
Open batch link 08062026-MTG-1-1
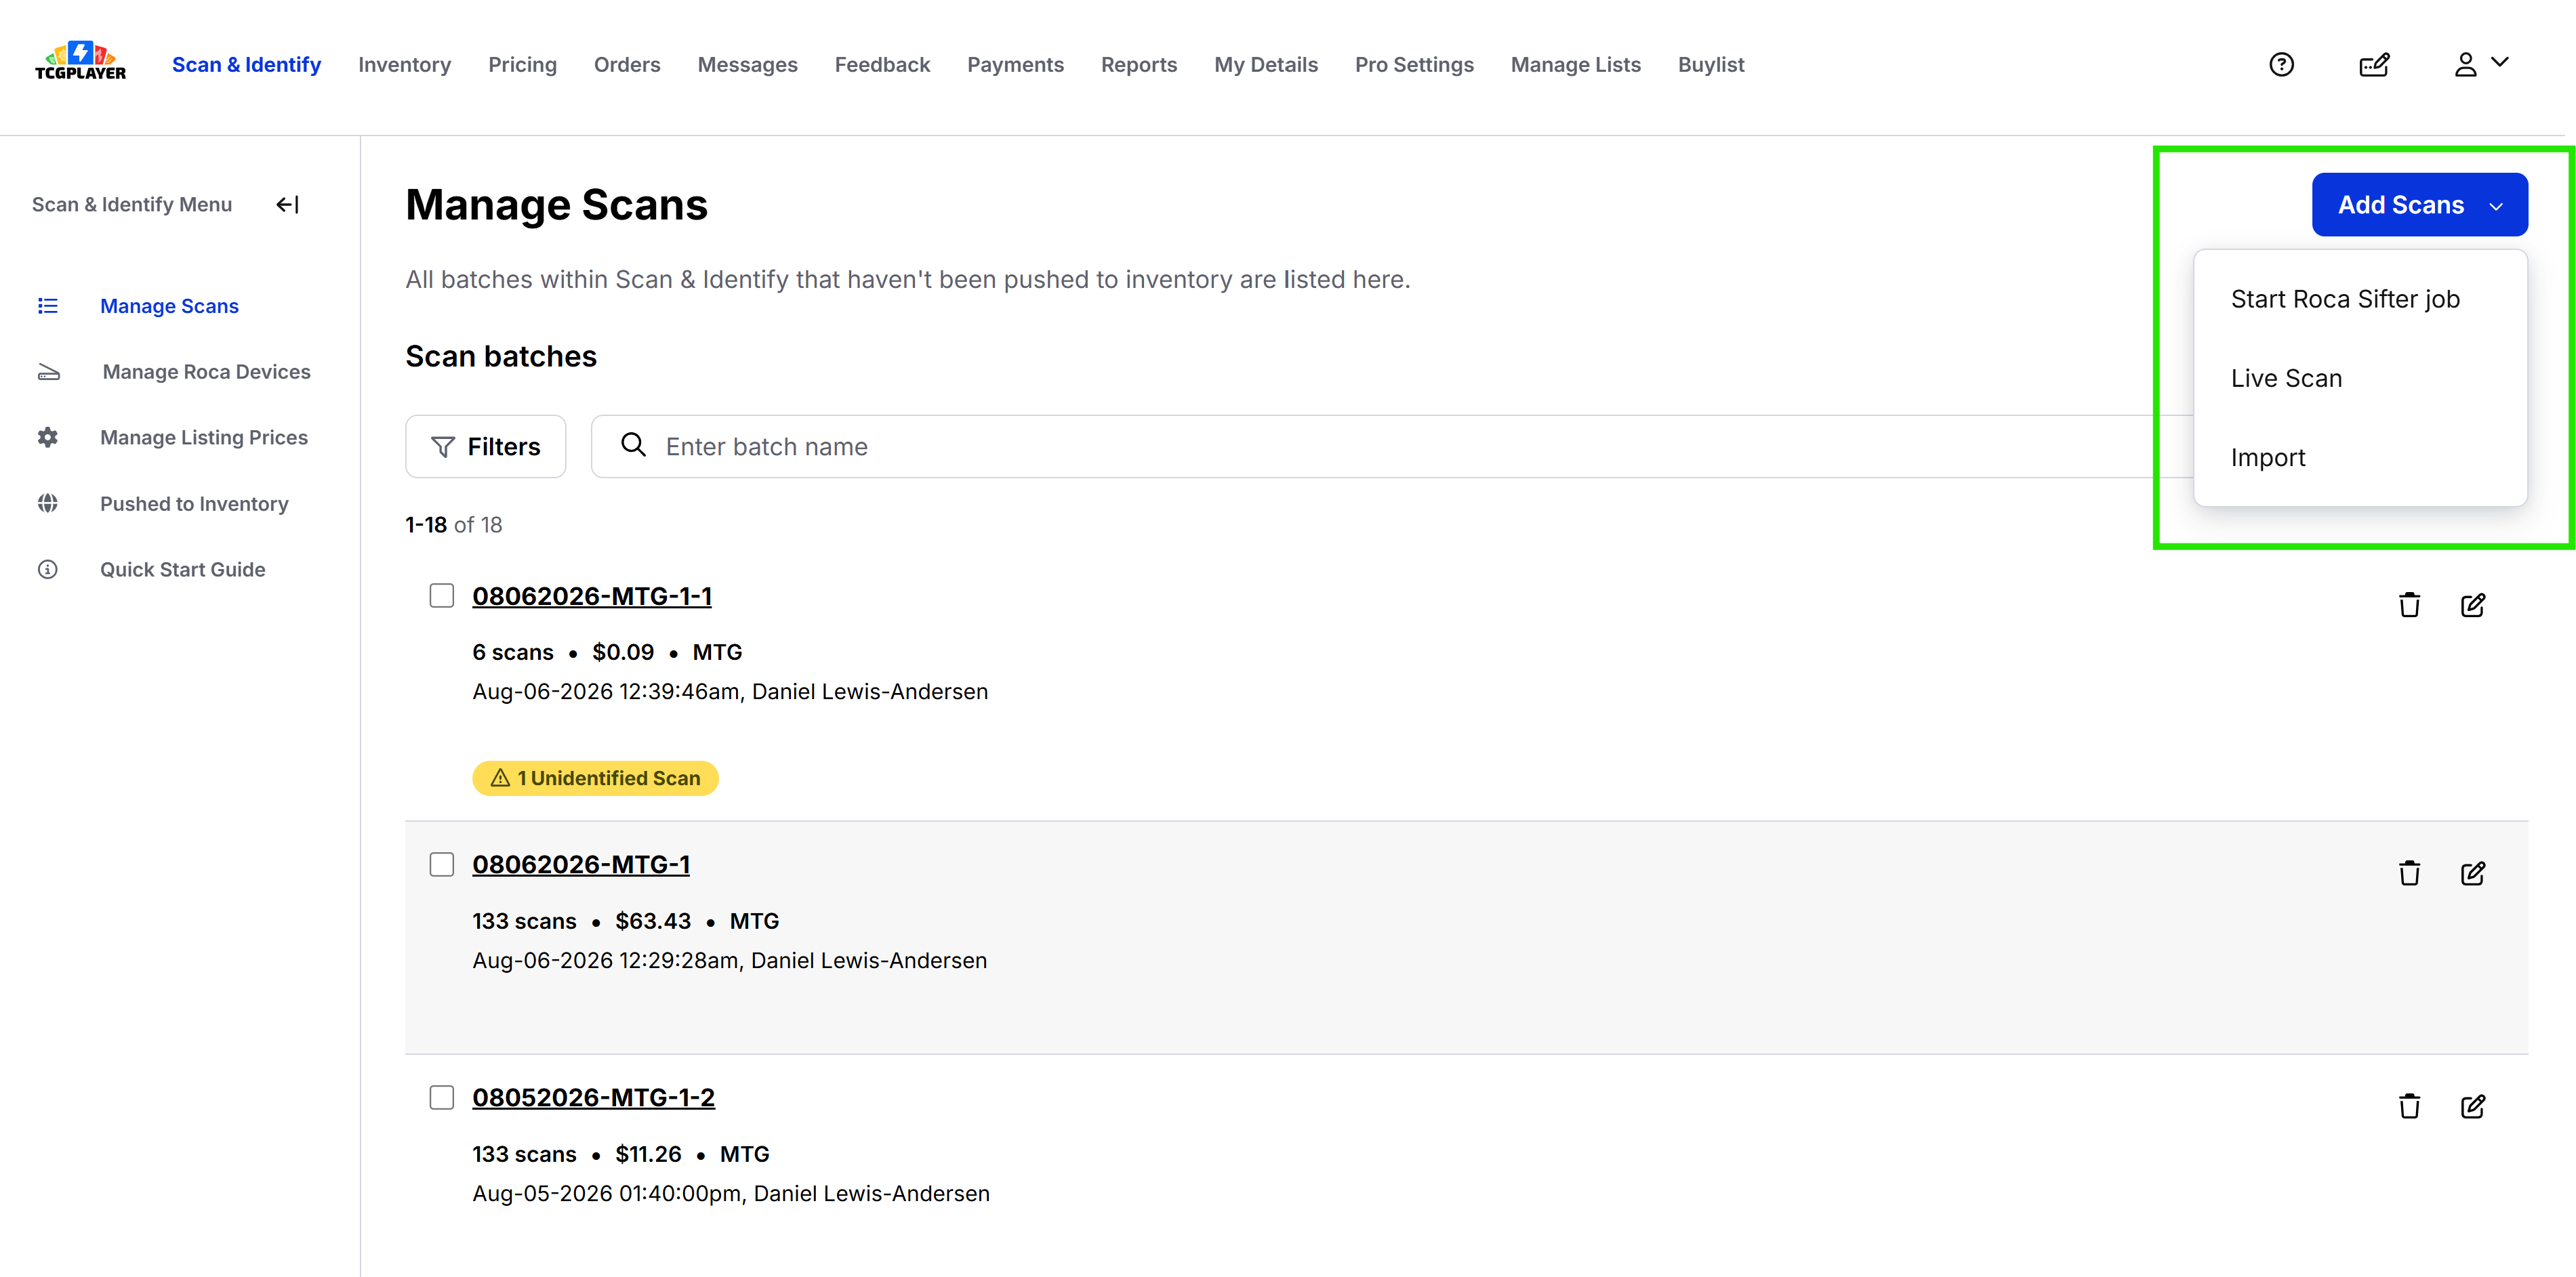pyautogui.click(x=592, y=596)
